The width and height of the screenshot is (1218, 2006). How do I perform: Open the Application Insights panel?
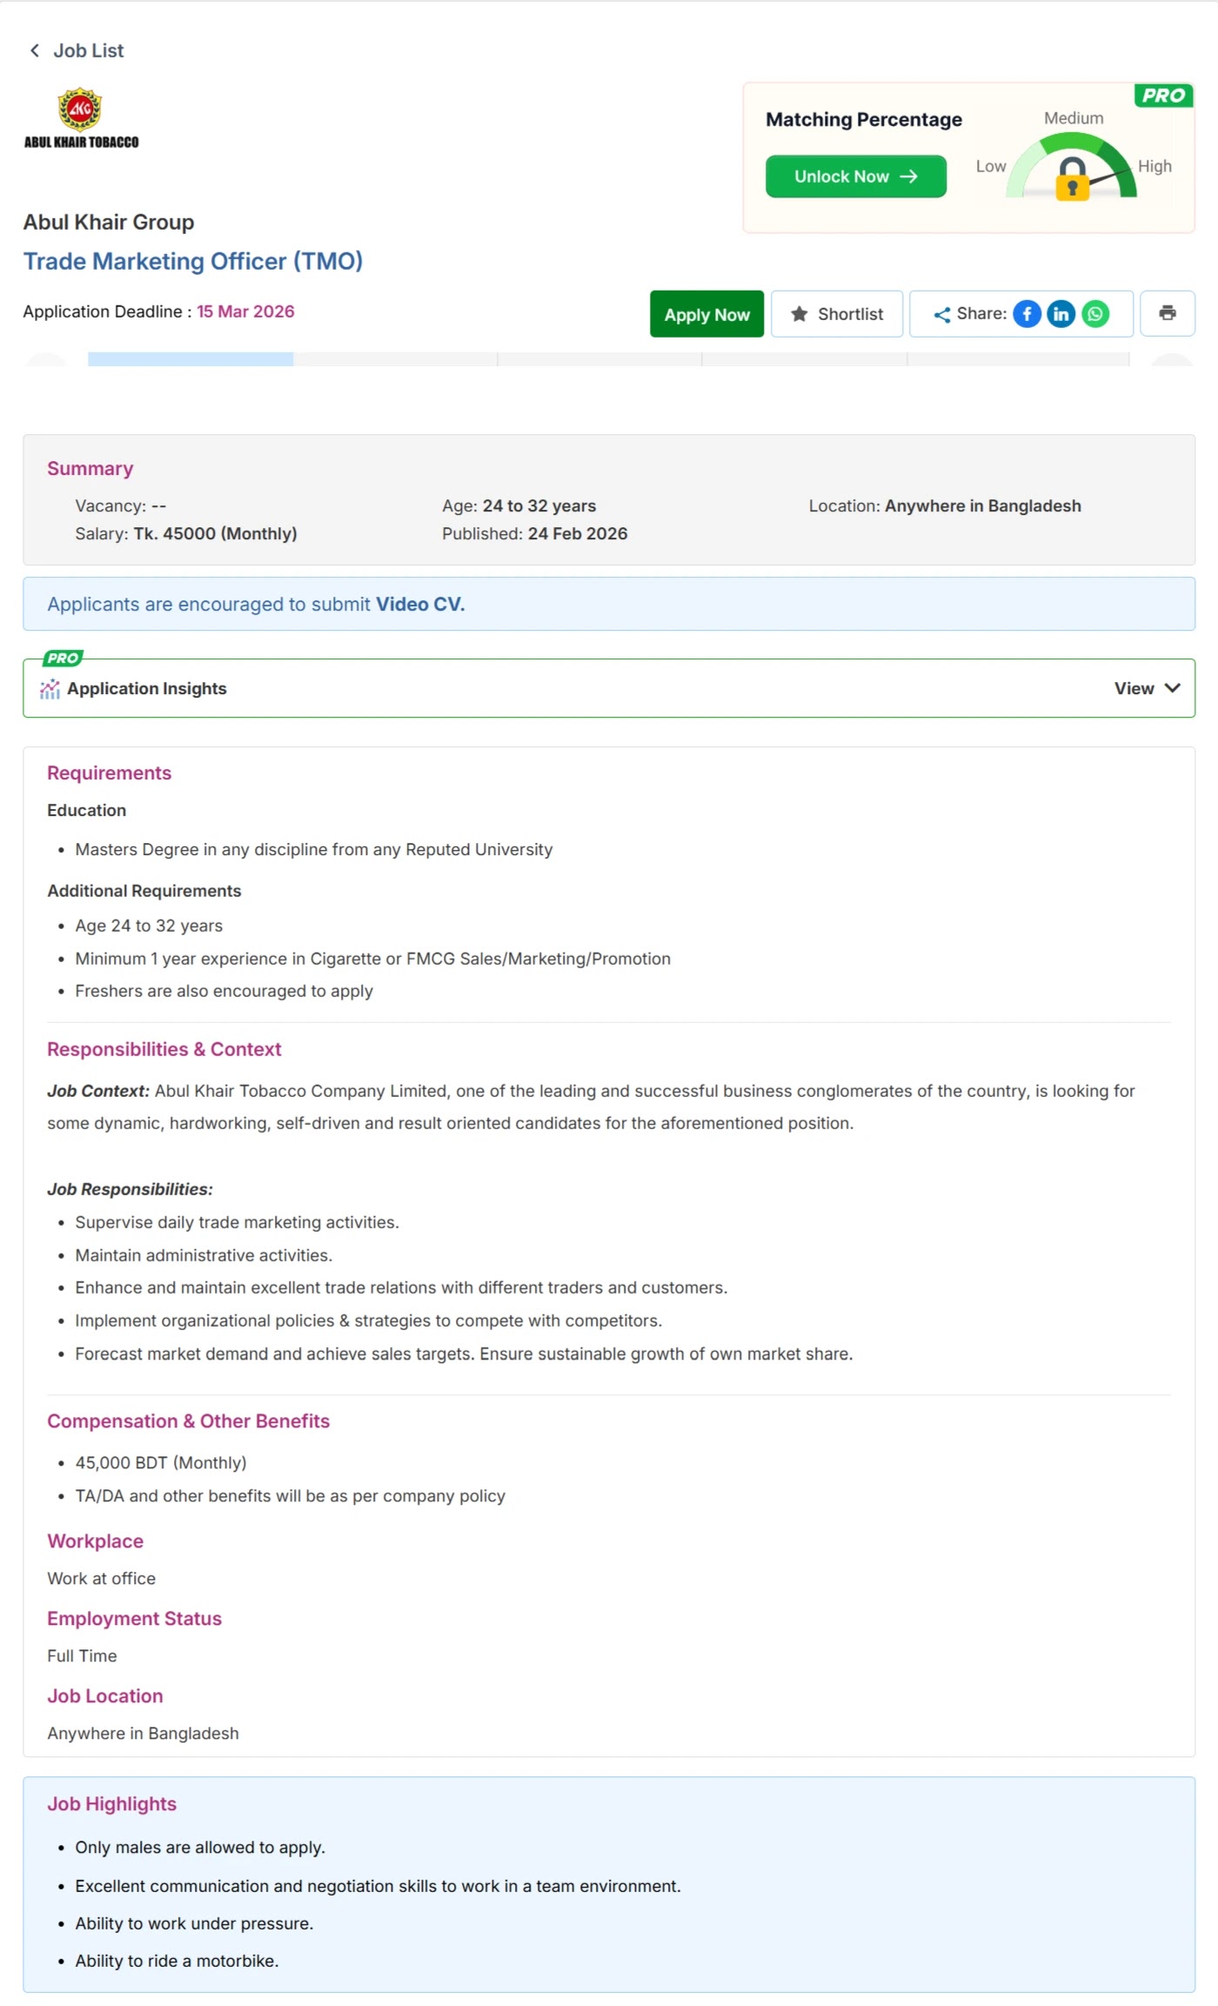click(609, 688)
